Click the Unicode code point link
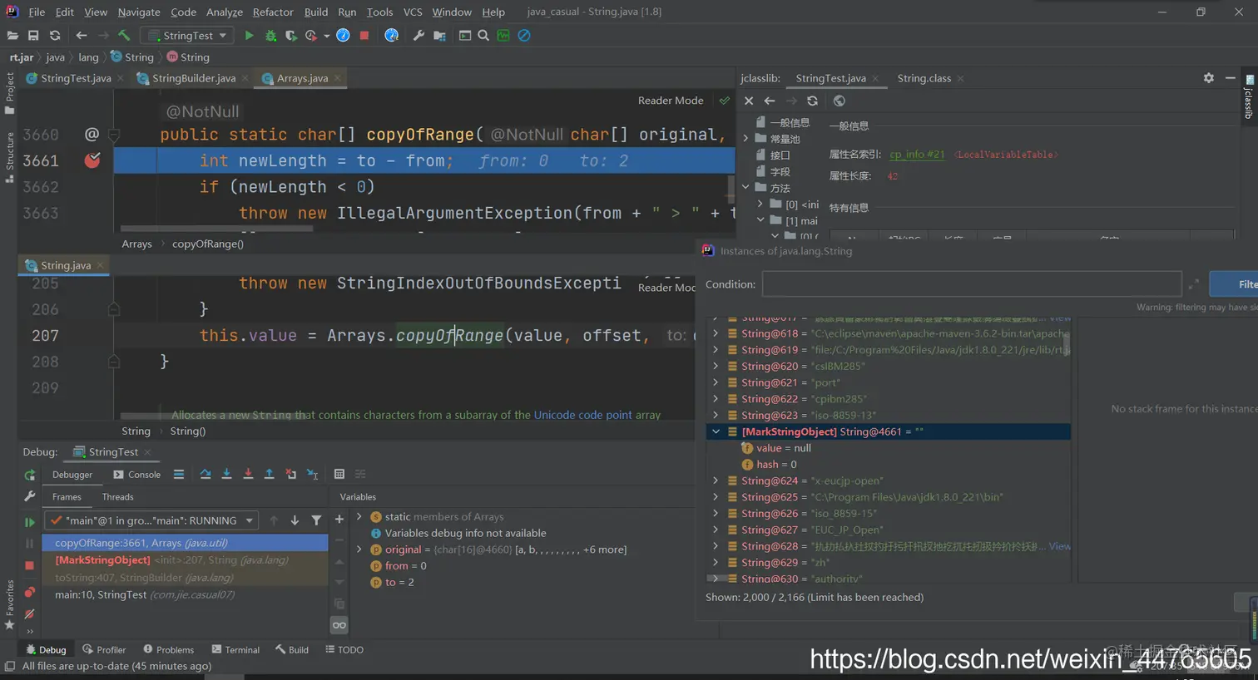Viewport: 1258px width, 680px height. pos(582,415)
